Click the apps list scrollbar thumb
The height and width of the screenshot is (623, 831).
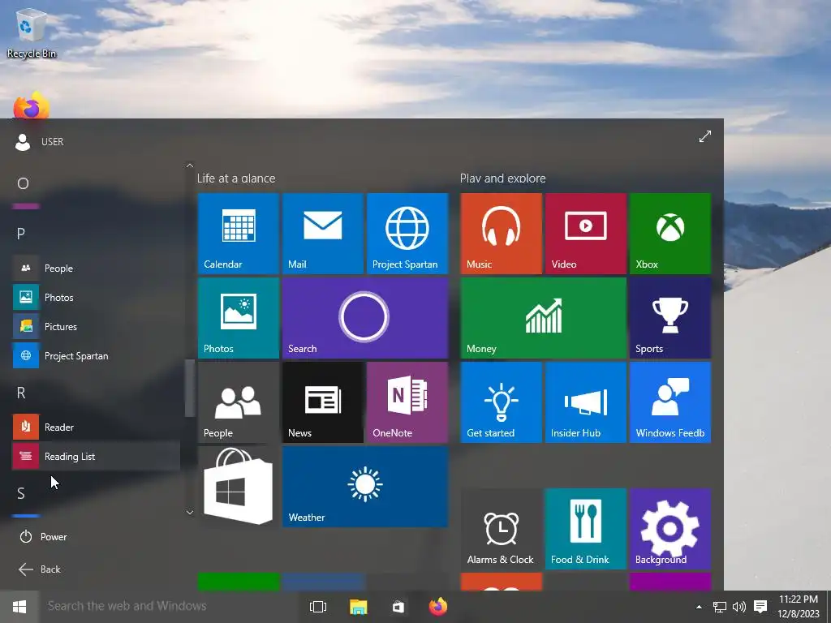tap(189, 389)
